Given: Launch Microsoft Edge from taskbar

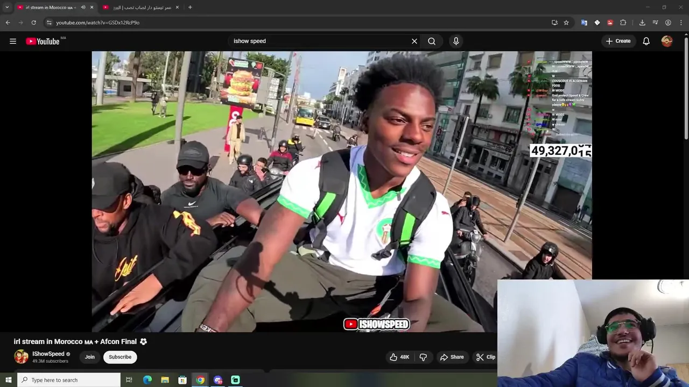Looking at the screenshot, I should [147, 380].
